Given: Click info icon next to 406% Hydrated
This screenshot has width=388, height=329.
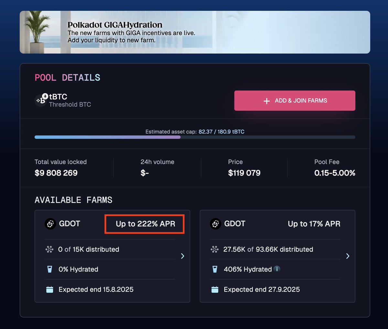Looking at the screenshot, I should [x=277, y=269].
